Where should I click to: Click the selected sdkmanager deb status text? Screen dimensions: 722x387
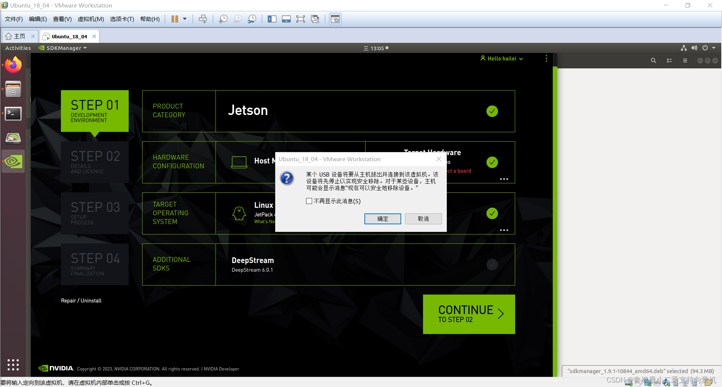[640, 371]
